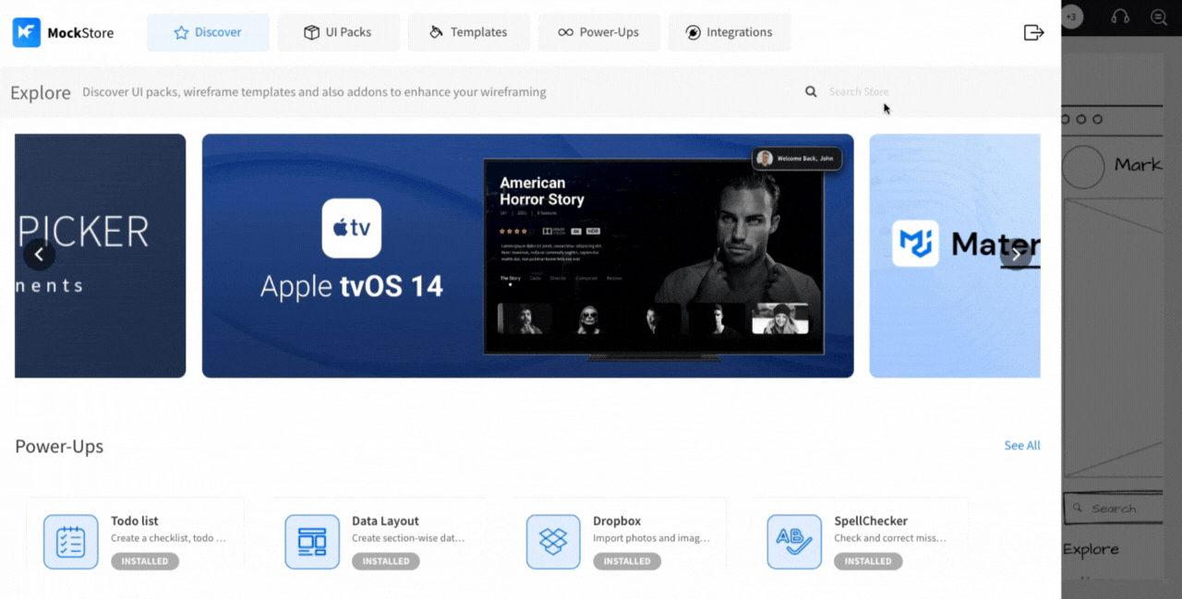The height and width of the screenshot is (599, 1182).
Task: Click the Data Layout power-up icon
Action: tap(312, 542)
